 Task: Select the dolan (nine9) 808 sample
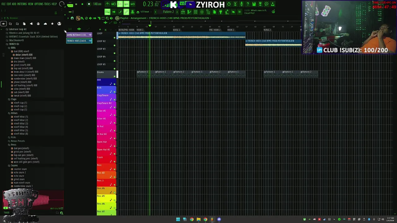click(x=24, y=55)
